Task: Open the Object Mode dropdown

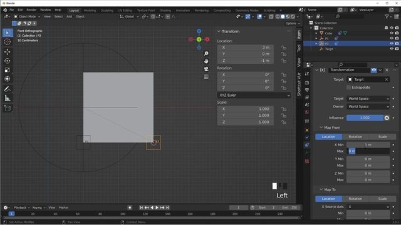Action: tap(27, 17)
